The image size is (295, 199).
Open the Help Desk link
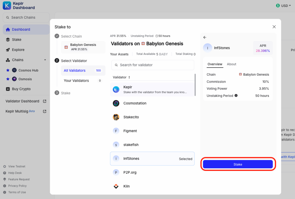(x=13, y=173)
